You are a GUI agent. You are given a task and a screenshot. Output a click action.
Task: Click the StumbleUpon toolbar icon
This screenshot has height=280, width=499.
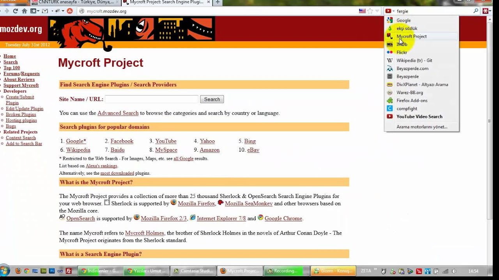coord(70,11)
